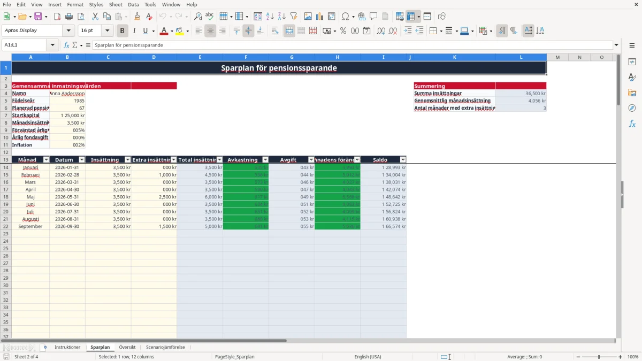Open the Månad column filter dropdown
Screen dimensions: 642x361
[x=46, y=160]
